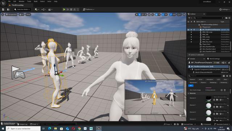The image size is (232, 131).
Task: Collapse the Materials section
Action: pos(188,94)
